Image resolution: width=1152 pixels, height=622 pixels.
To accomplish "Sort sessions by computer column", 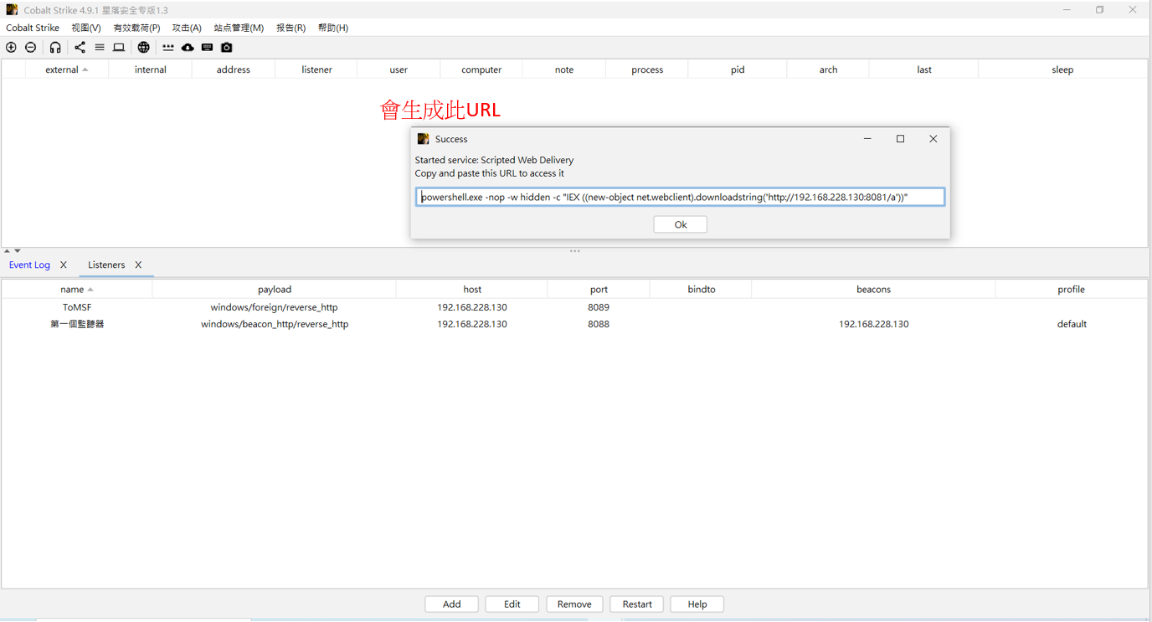I will (481, 69).
